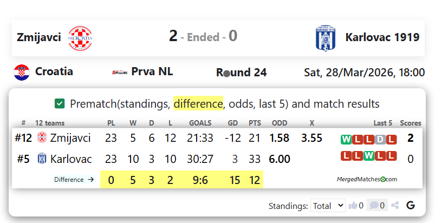Open the Standings Total dropdown
The image size is (435, 223).
point(328,206)
